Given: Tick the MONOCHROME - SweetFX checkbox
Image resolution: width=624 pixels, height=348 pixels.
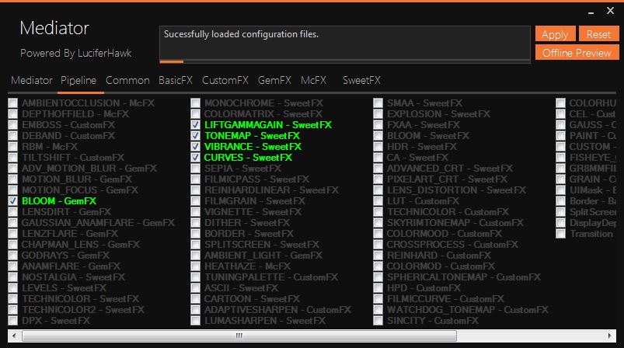Looking at the screenshot, I should coord(195,103).
